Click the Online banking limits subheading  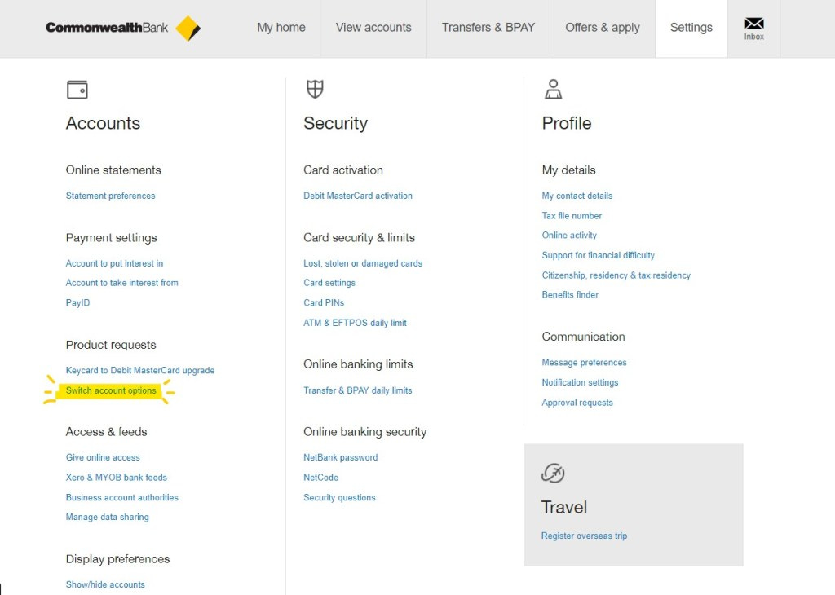358,364
